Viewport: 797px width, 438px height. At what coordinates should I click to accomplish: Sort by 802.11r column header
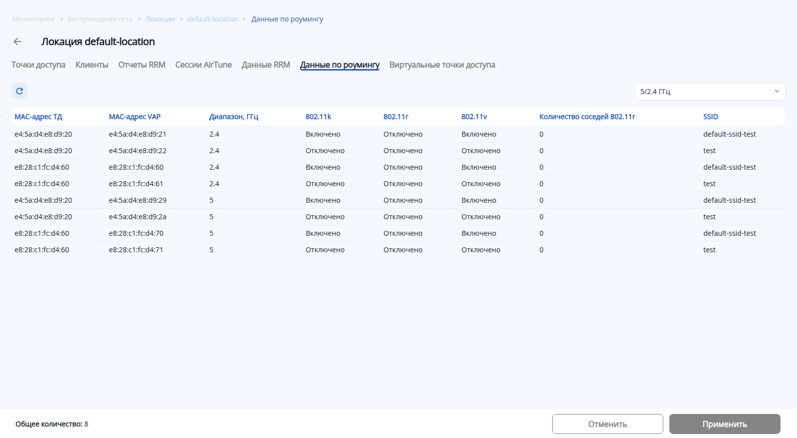tap(396, 117)
